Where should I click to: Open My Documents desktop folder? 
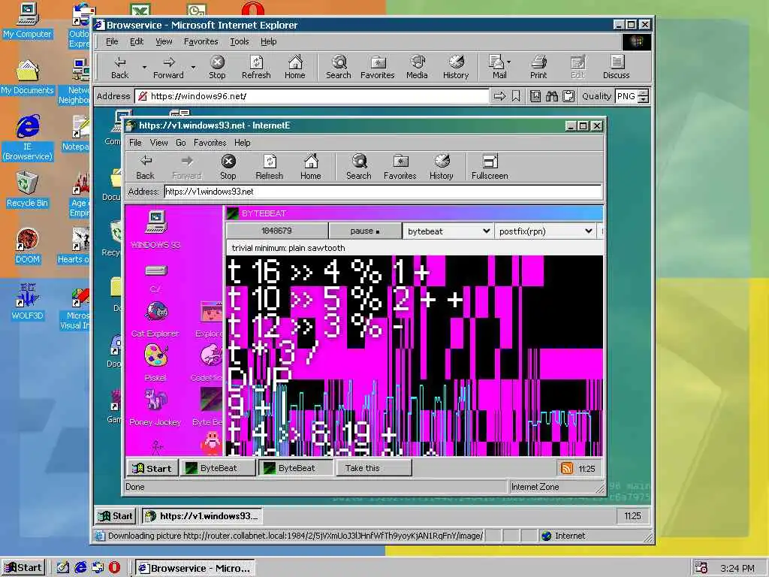(28, 77)
